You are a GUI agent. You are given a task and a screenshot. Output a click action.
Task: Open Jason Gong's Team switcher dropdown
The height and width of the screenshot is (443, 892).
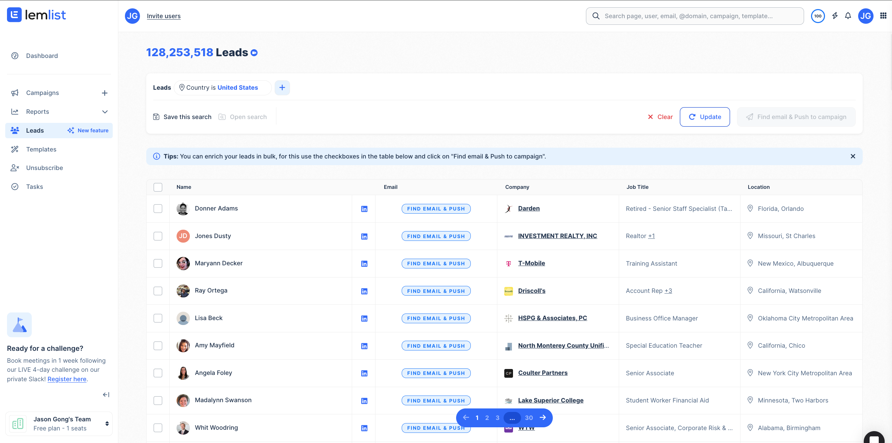[107, 423]
